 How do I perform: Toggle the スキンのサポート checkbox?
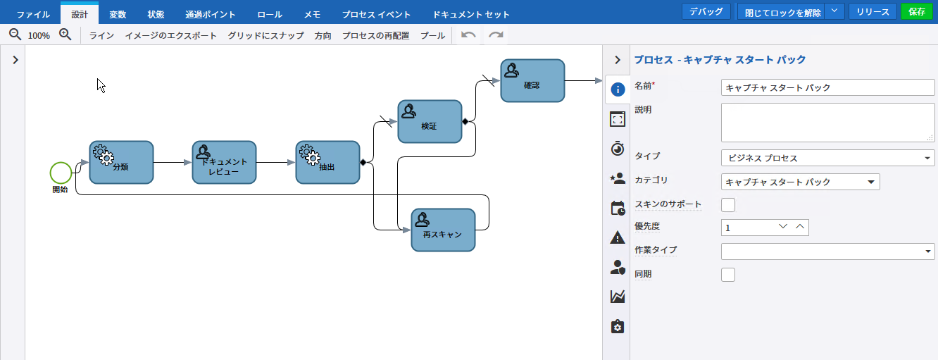728,205
